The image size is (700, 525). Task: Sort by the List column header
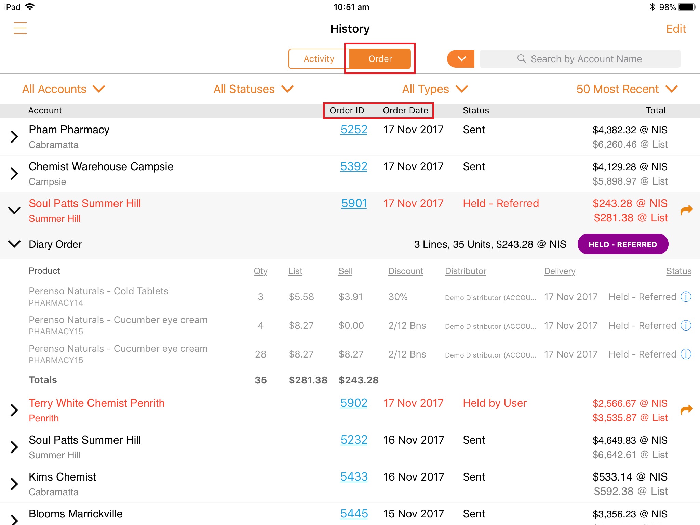pyautogui.click(x=295, y=271)
